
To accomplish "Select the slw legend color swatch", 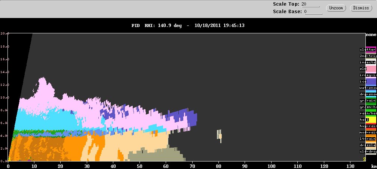I will 371,69.
